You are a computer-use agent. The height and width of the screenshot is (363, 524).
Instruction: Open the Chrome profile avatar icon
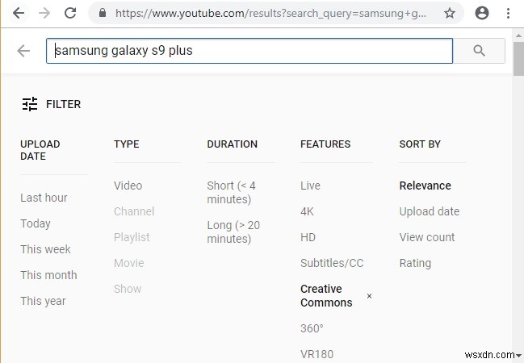pyautogui.click(x=481, y=13)
